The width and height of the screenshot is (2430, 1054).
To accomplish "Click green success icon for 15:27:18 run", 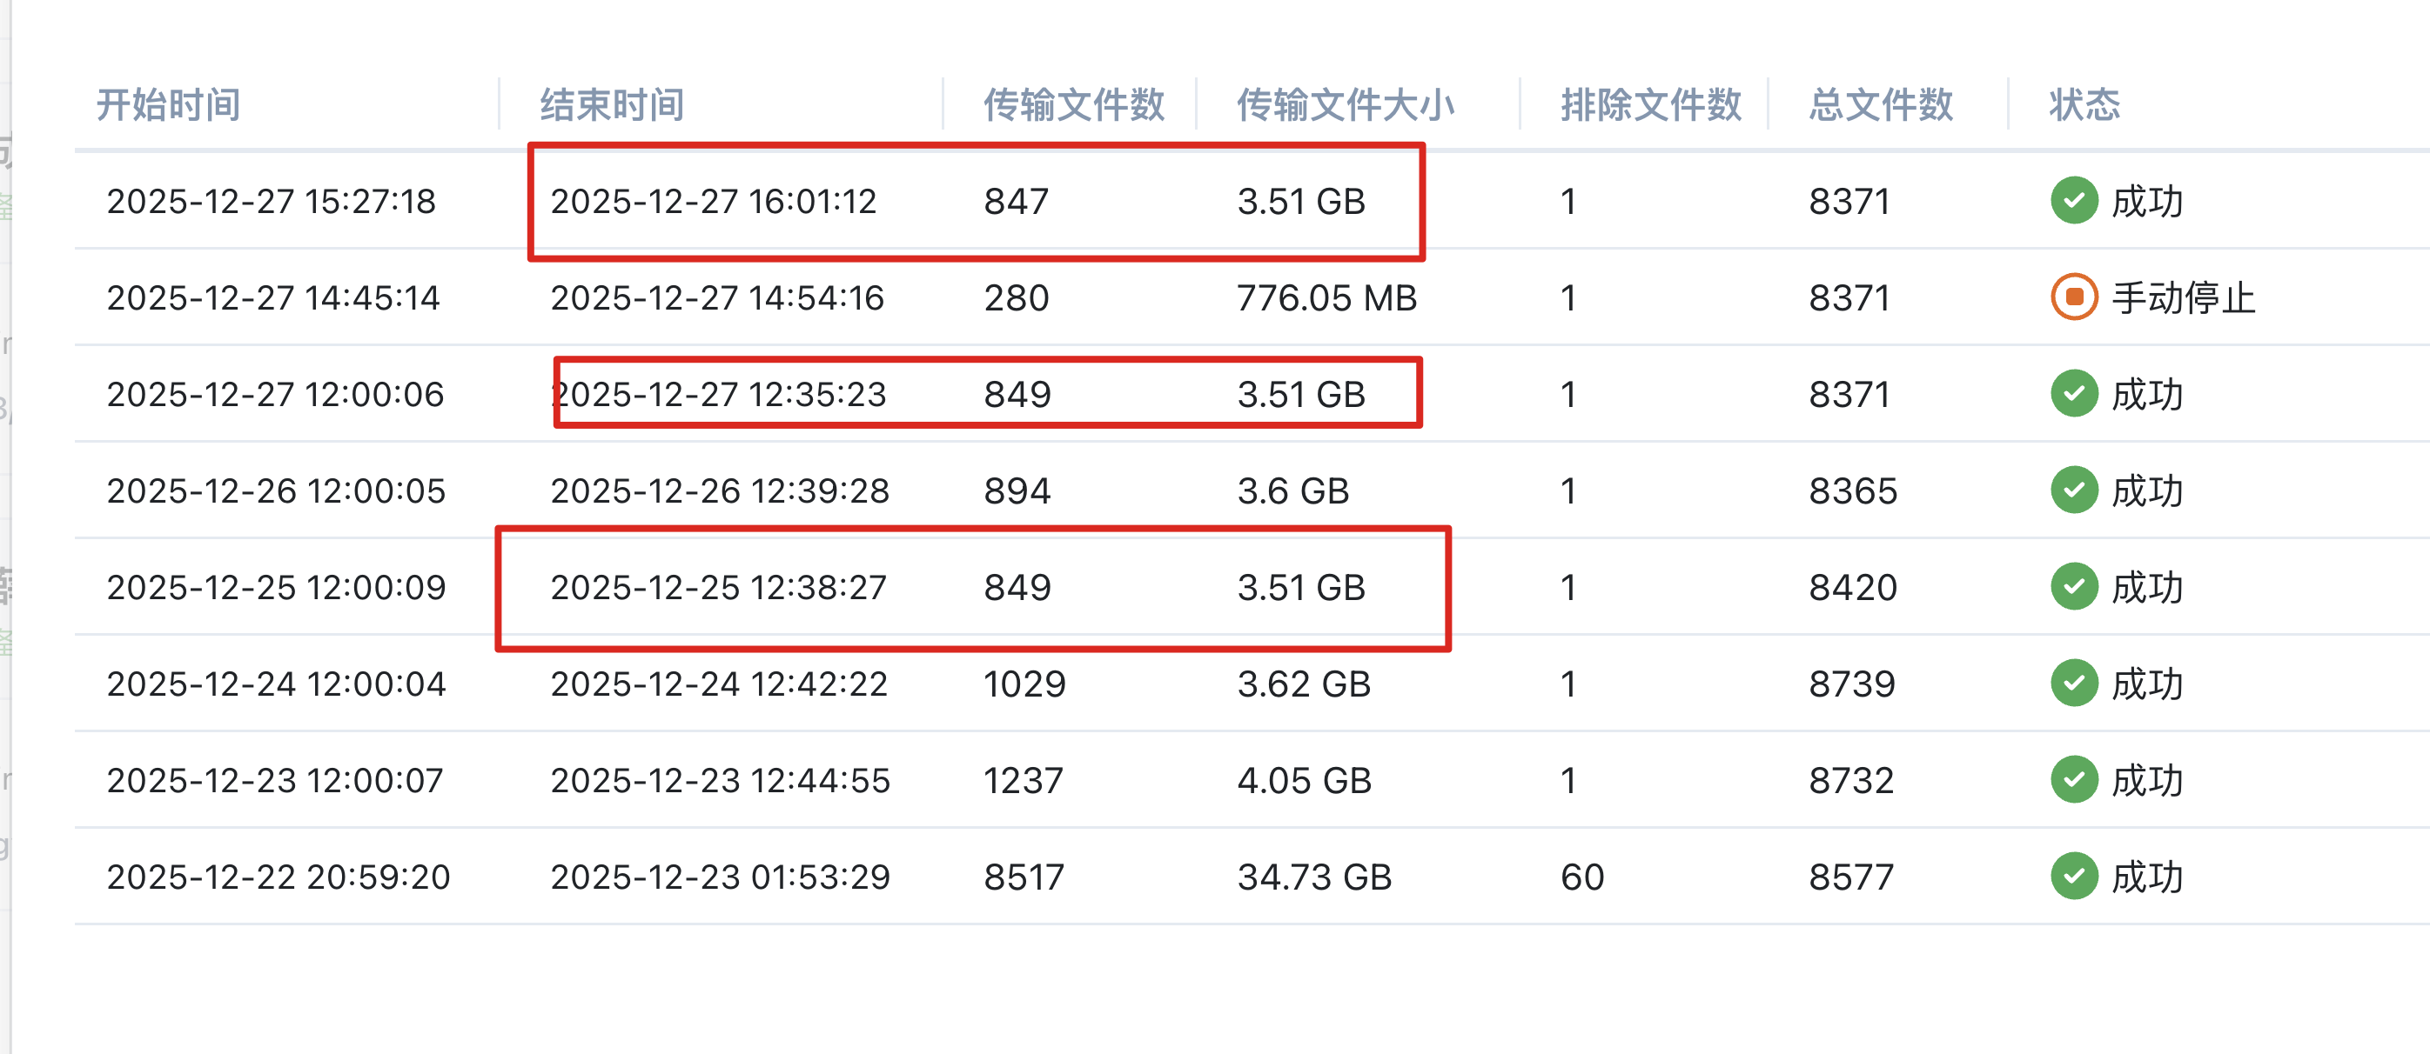I will pos(2073,201).
